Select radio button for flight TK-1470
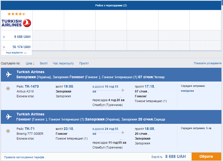This screenshot has height=161, width=223. [x=8, y=88]
